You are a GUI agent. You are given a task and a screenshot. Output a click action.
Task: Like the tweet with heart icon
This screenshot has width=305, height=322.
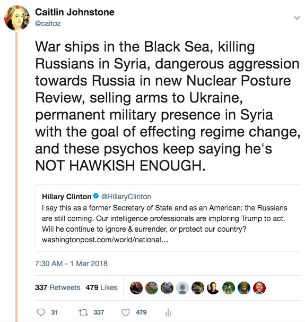coord(126,312)
